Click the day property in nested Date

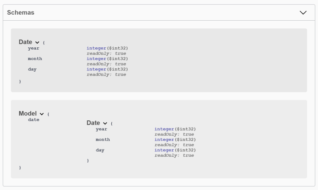click(x=100, y=150)
